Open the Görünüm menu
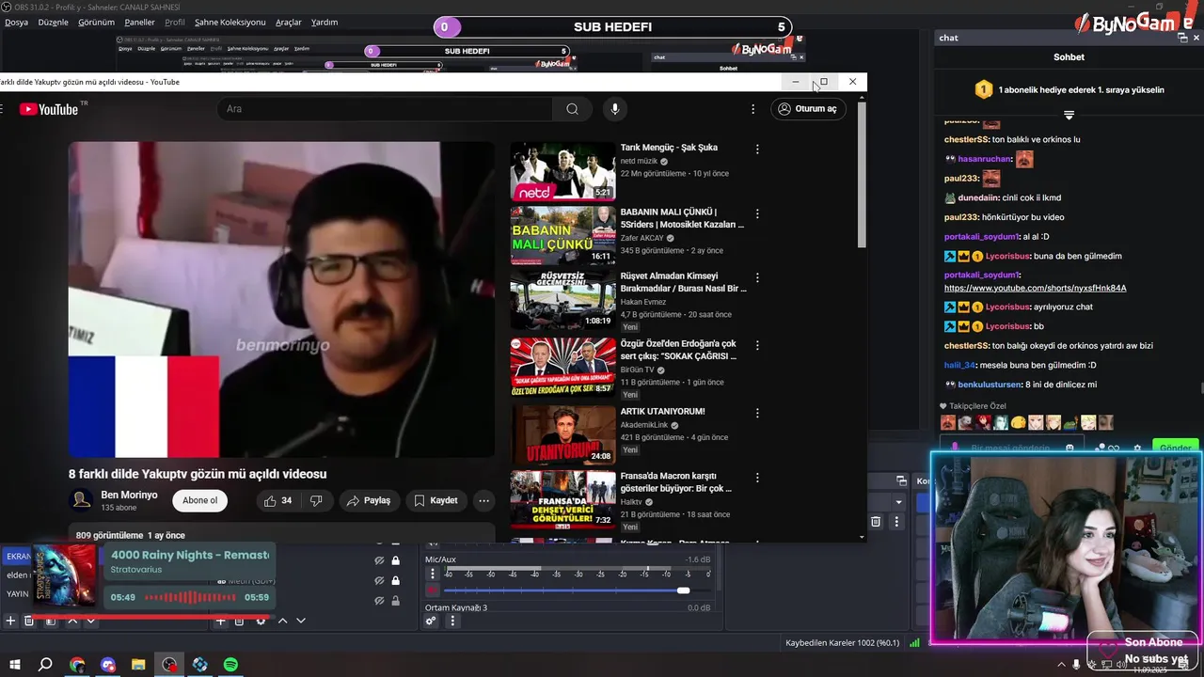Screen dimensions: 1204x677 tap(96, 22)
